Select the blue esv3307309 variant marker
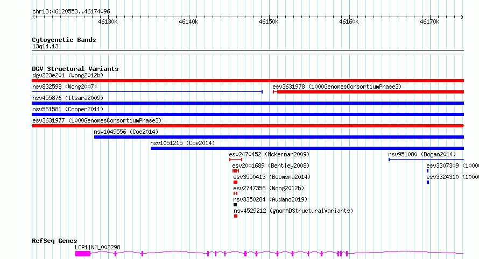Screen dimensions: 479x259 click(428, 171)
